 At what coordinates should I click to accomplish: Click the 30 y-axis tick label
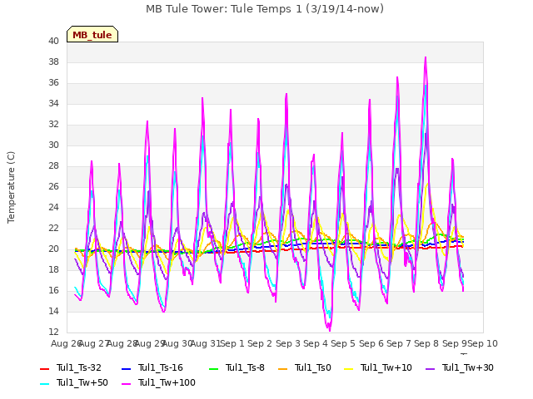[x=53, y=145]
